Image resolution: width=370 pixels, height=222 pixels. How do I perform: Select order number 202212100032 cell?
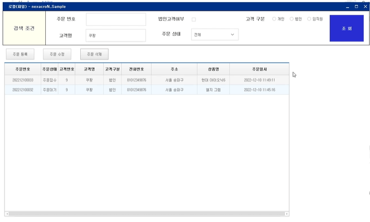[x=23, y=90]
